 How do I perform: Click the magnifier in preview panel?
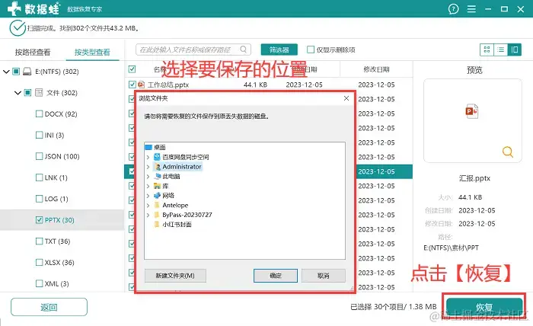pos(508,152)
